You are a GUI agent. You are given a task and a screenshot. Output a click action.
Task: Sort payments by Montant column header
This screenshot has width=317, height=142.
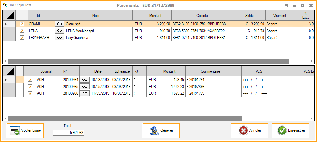(158, 15)
